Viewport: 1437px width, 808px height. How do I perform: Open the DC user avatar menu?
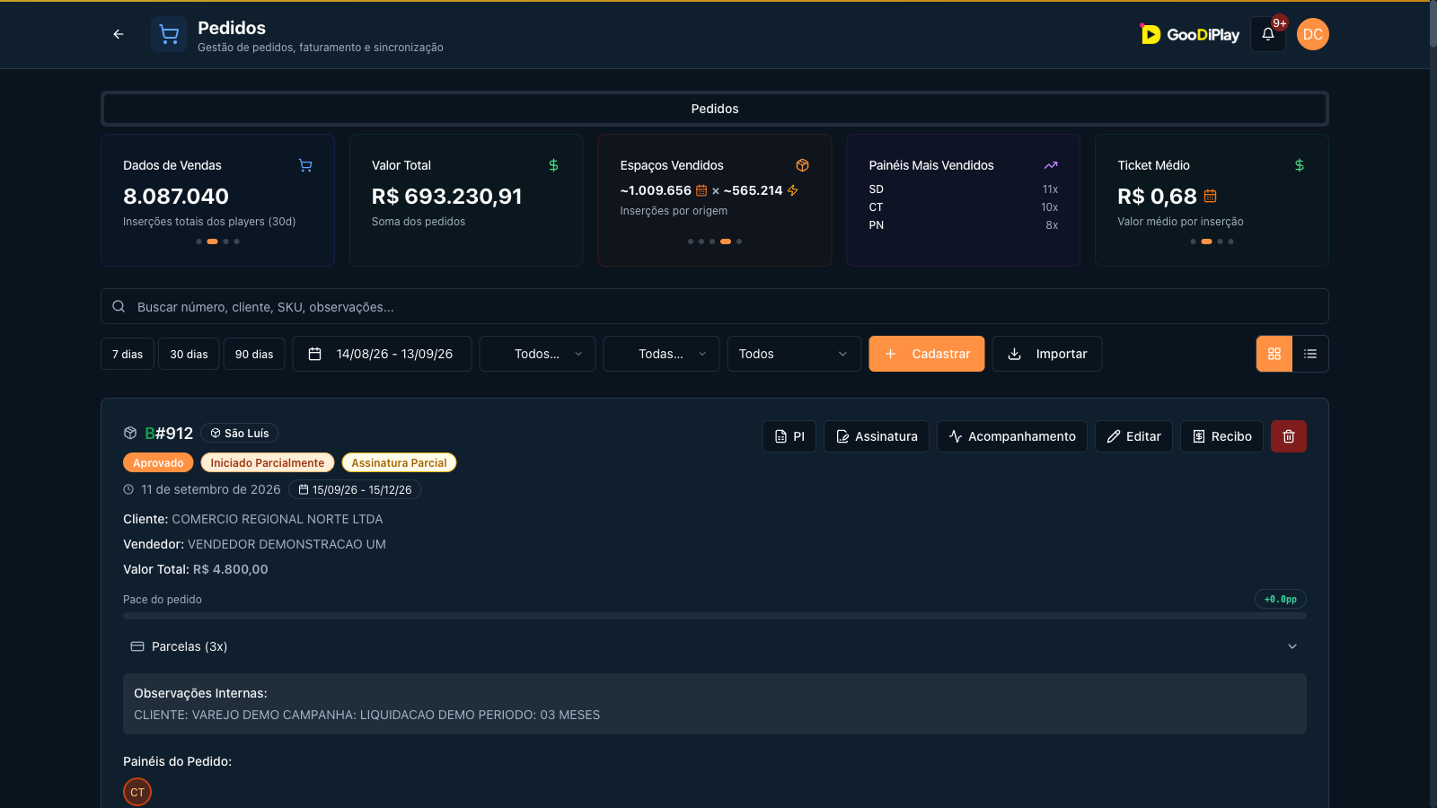point(1313,34)
